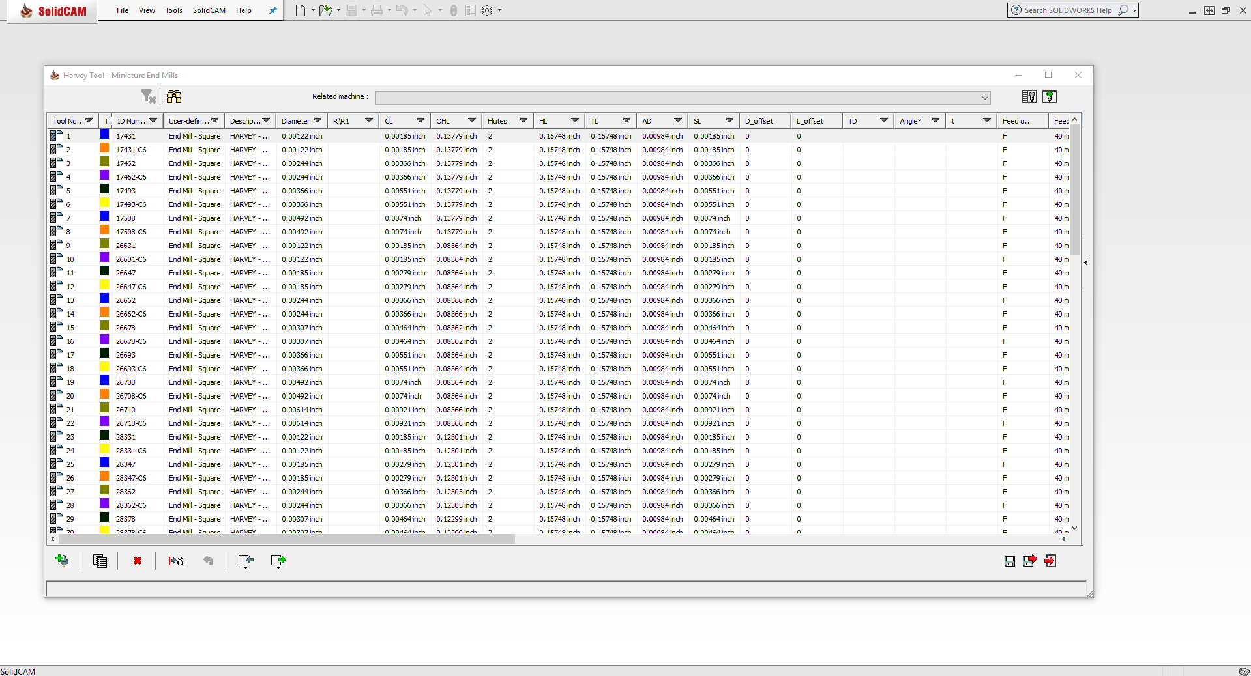Viewport: 1251px width, 676px height.
Task: Click the green tool-table view icon at top right
Action: coord(1050,96)
